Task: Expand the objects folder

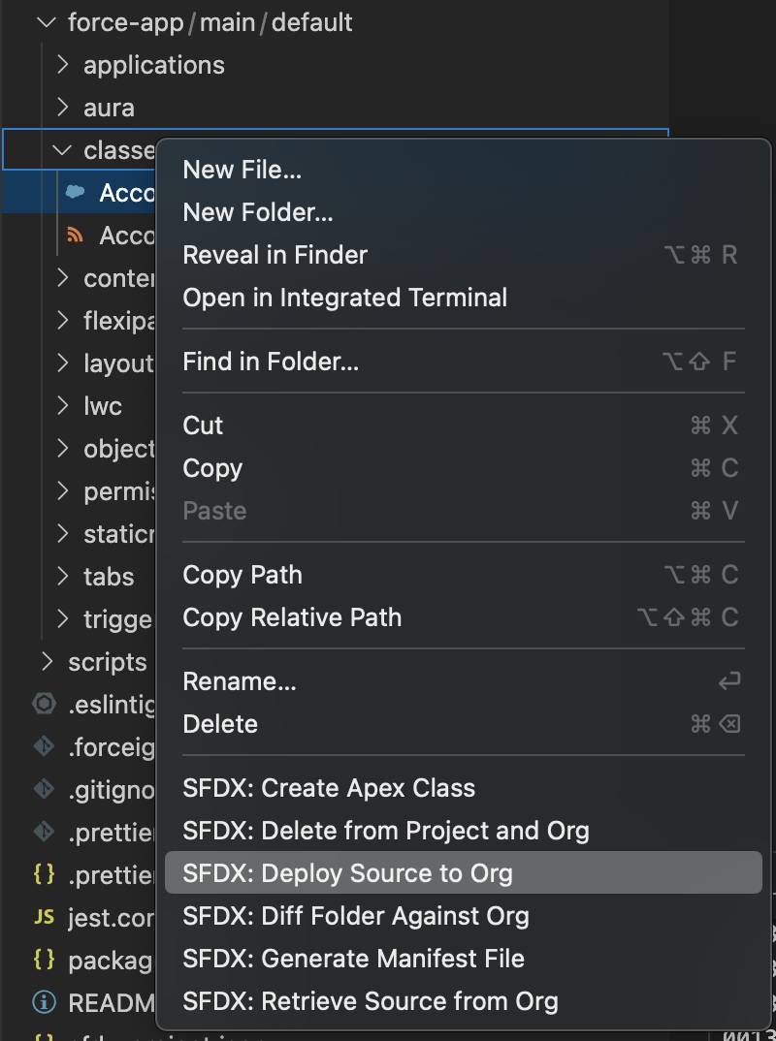Action: [116, 449]
